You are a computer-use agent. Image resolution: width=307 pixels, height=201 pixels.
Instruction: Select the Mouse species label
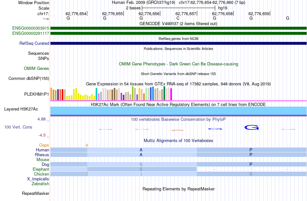click(43, 160)
